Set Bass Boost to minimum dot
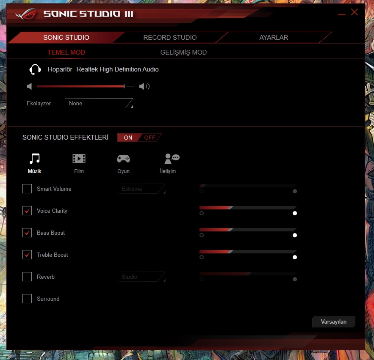The width and height of the screenshot is (374, 360). coord(202,235)
